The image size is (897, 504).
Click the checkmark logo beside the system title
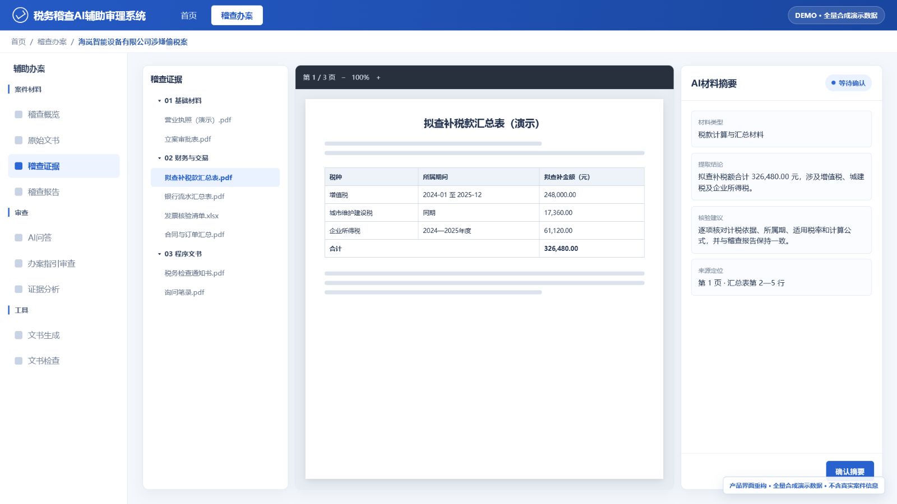click(x=20, y=15)
